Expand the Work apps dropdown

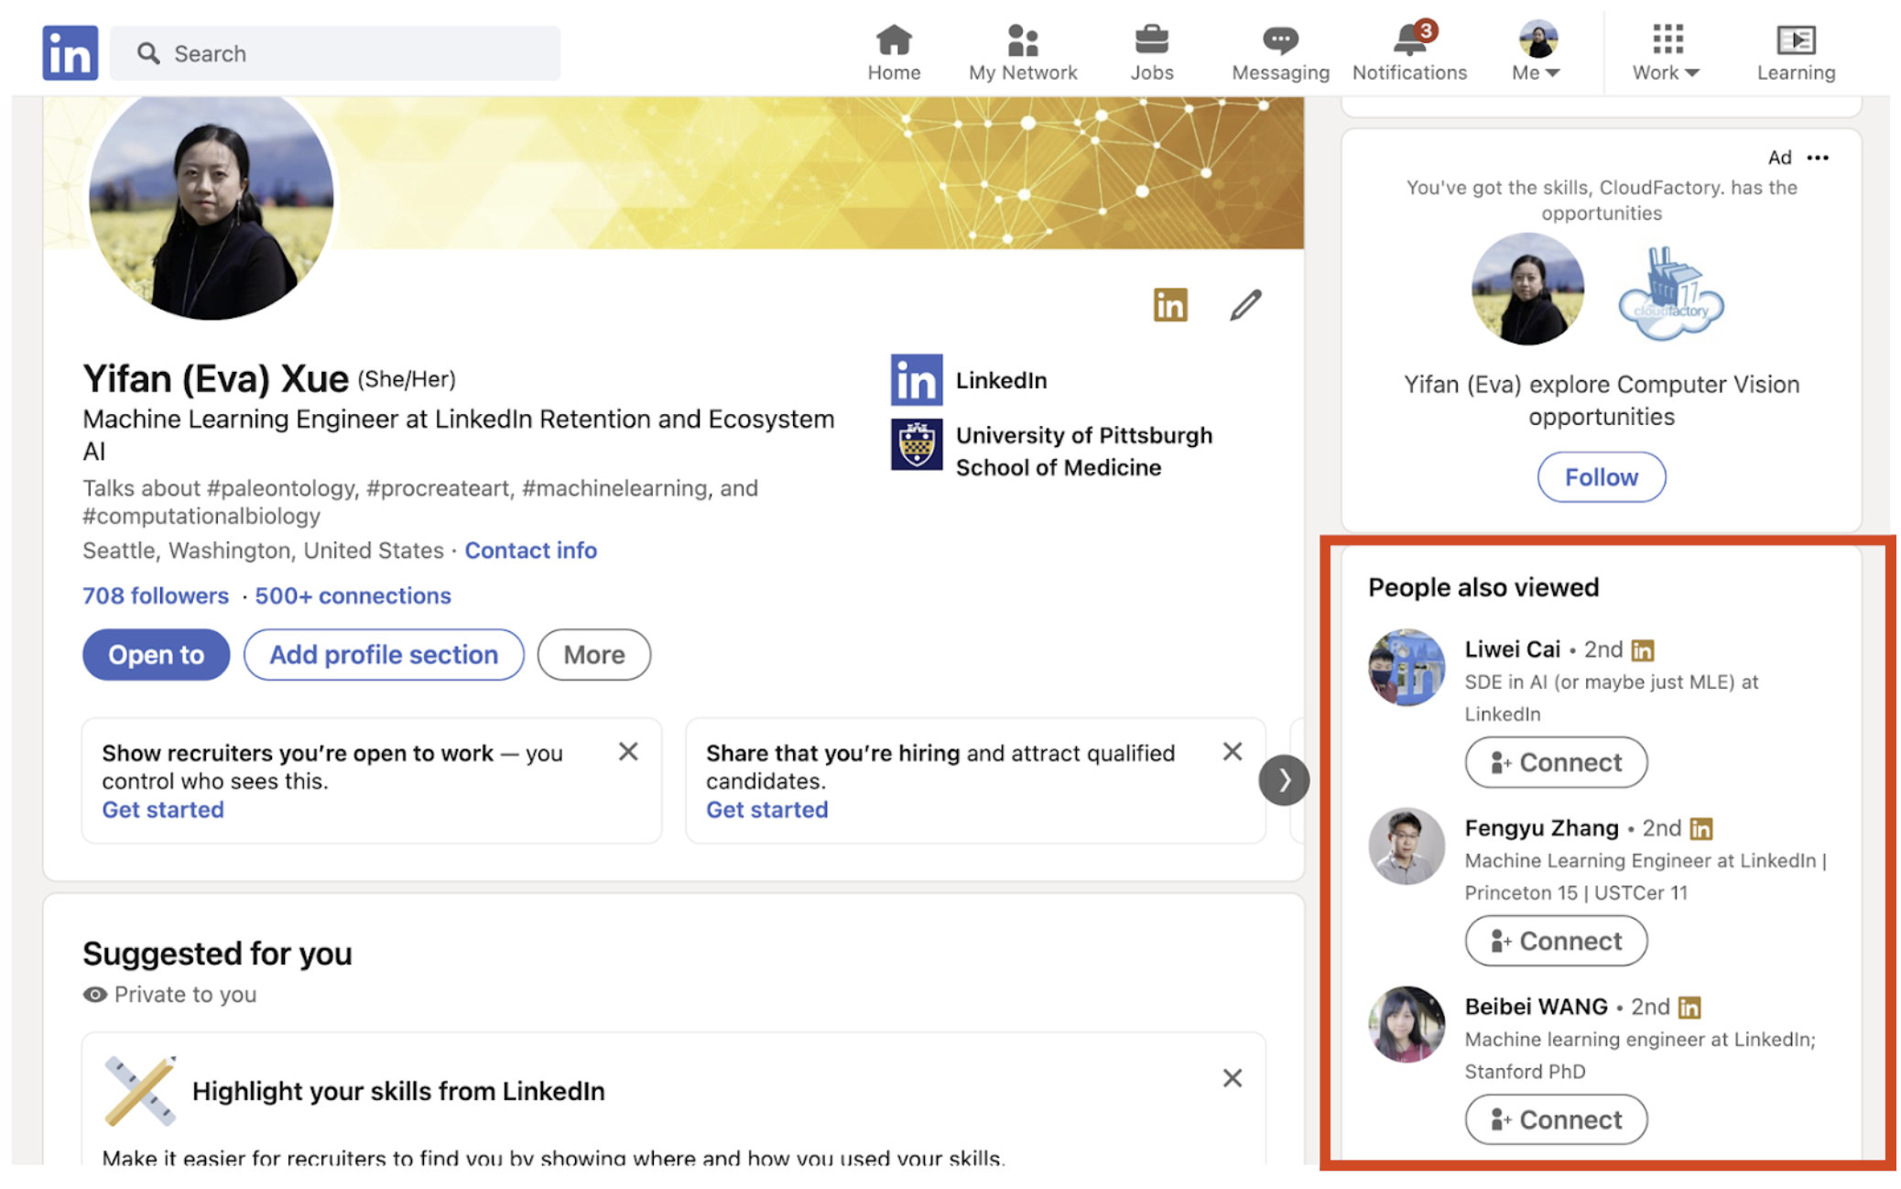click(x=1667, y=53)
